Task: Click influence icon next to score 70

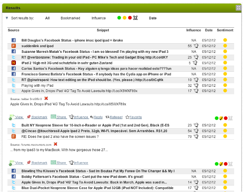Action: click(196, 137)
